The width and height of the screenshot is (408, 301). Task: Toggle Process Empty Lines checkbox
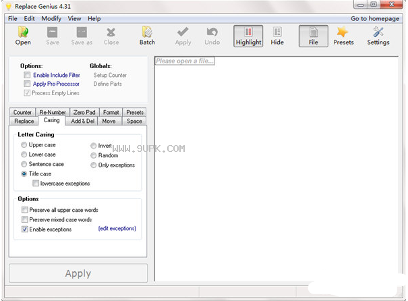pos(27,93)
